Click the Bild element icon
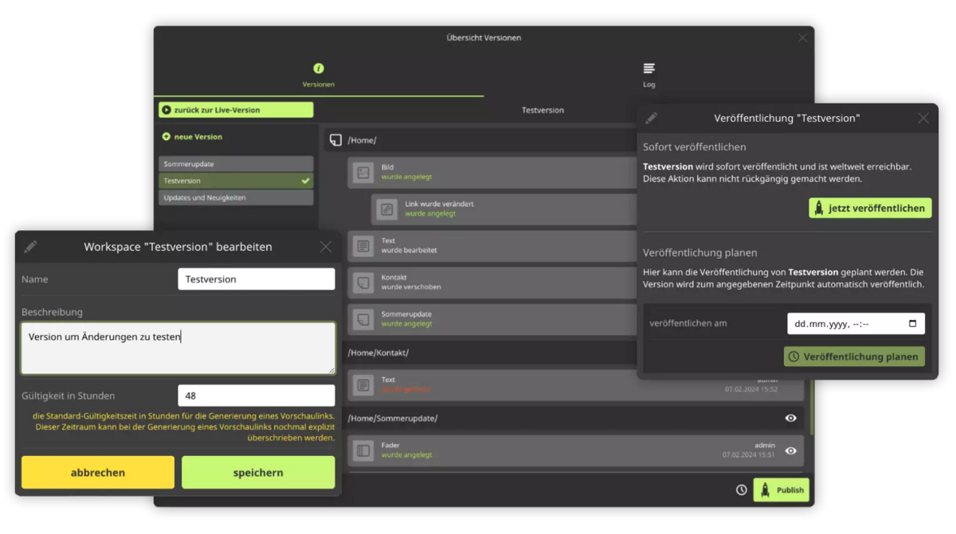 click(x=363, y=172)
